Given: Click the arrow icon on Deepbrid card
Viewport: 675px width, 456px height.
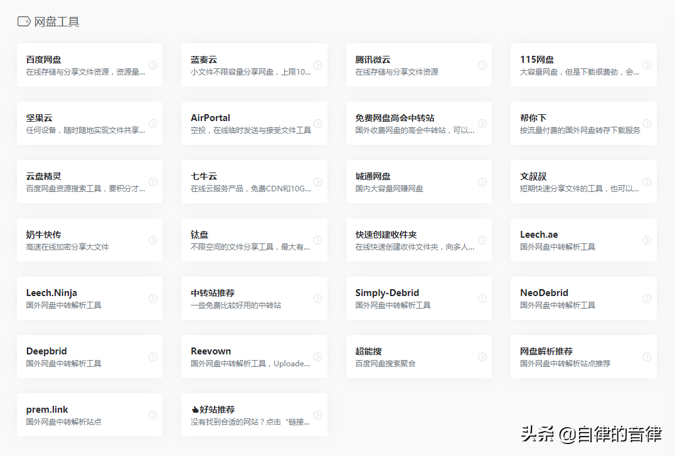Looking at the screenshot, I should [153, 357].
